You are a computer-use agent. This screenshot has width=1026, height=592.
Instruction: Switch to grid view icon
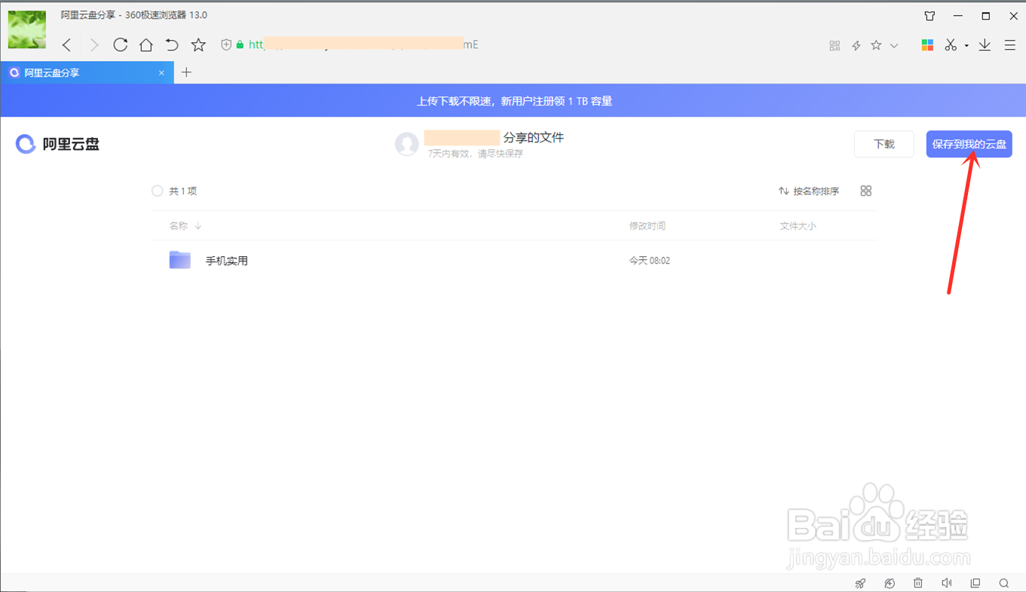(x=866, y=191)
